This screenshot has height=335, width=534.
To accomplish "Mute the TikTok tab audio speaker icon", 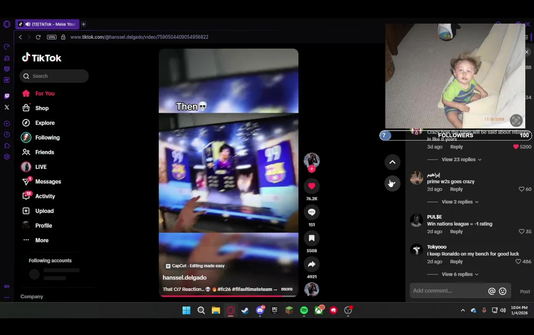I will pyautogui.click(x=28, y=24).
